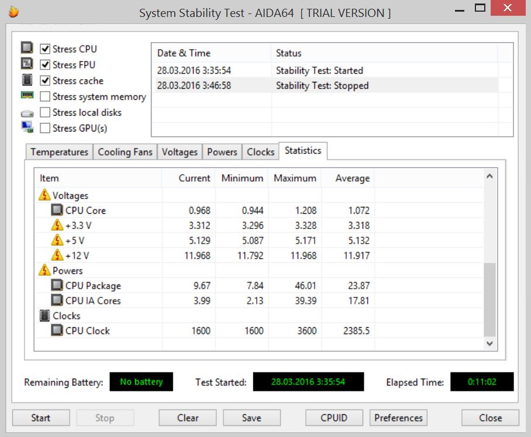Open the Cooling Fans tab
Screen dimensions: 531x437
(x=125, y=152)
